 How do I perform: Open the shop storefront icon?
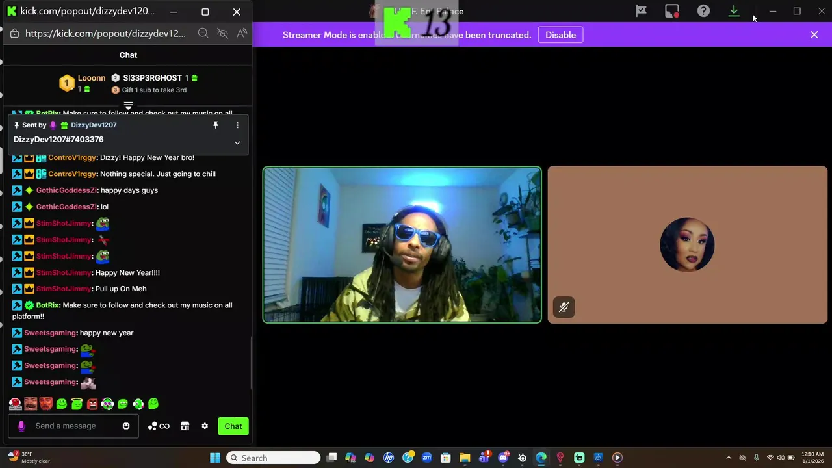185,426
